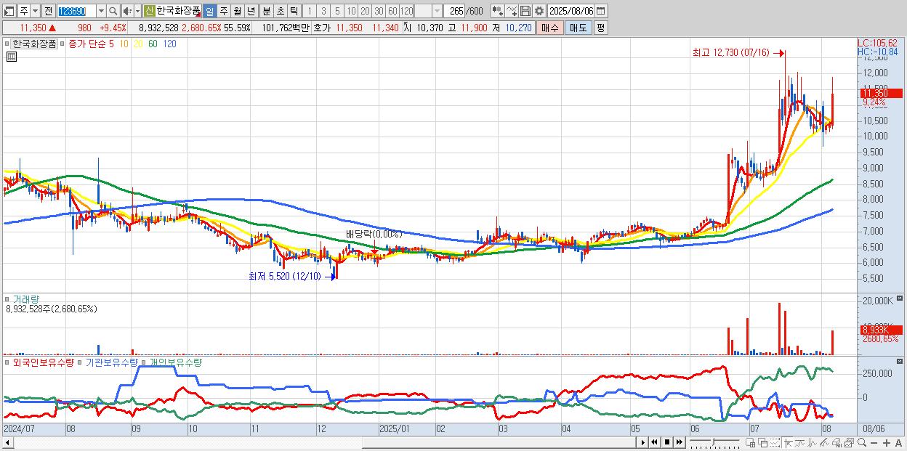Image resolution: width=907 pixels, height=451 pixels.
Task: Click the green 신 badge icon
Action: coord(150,11)
